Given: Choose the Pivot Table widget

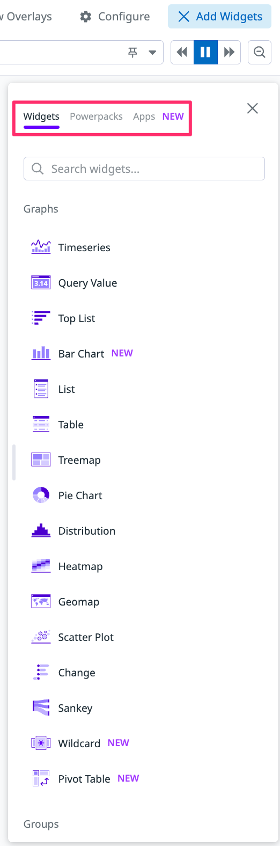Looking at the screenshot, I should [85, 779].
